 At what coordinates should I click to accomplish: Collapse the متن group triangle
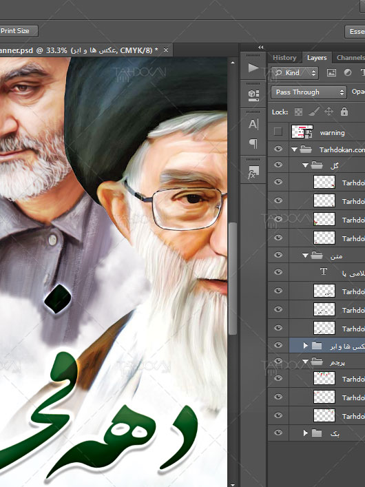(x=305, y=256)
